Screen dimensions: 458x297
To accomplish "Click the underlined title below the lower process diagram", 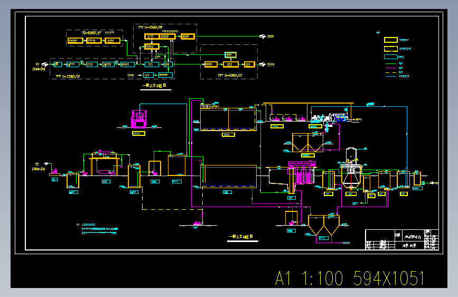I will [241, 237].
